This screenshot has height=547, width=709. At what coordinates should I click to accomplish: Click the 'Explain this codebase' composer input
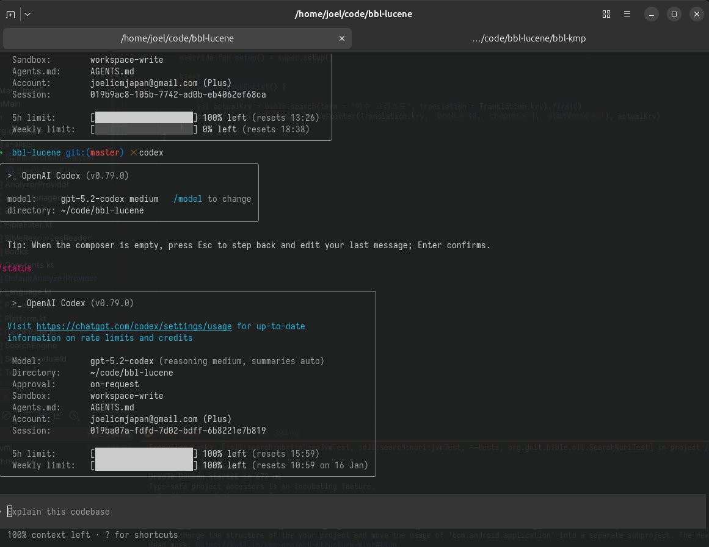pos(354,511)
